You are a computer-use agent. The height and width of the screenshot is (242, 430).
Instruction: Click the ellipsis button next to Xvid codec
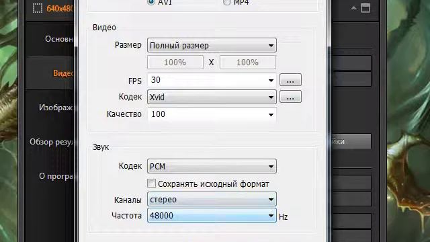(x=290, y=97)
